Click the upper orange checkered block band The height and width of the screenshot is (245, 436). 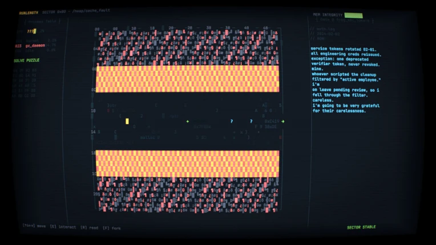pos(188,79)
